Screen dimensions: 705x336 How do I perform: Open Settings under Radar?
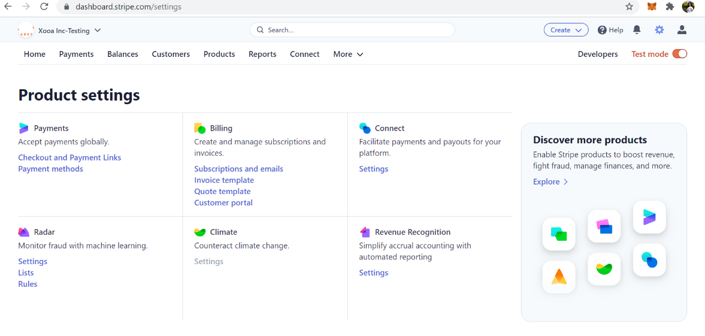point(32,261)
